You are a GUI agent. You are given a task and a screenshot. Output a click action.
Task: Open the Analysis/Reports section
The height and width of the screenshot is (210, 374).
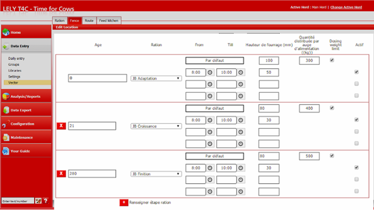(26, 97)
